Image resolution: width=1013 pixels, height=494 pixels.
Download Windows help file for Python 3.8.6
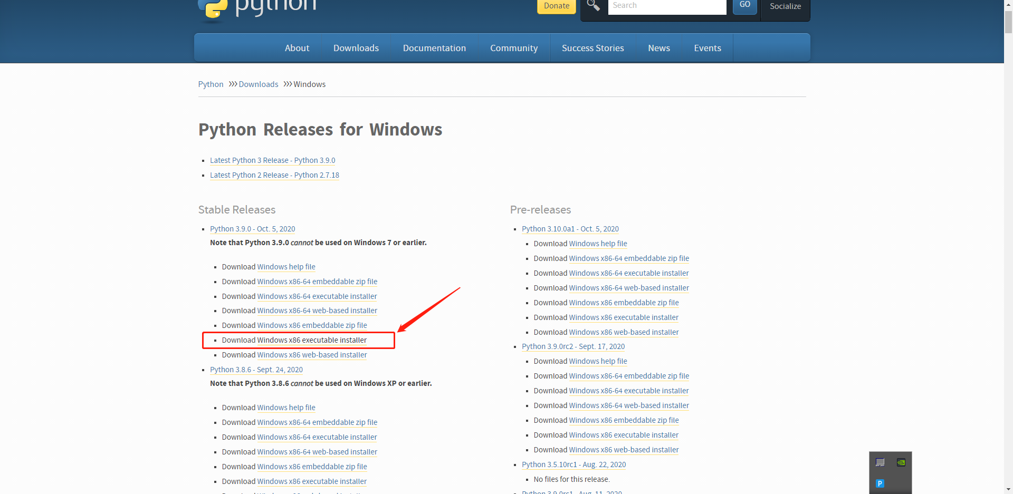click(x=286, y=408)
